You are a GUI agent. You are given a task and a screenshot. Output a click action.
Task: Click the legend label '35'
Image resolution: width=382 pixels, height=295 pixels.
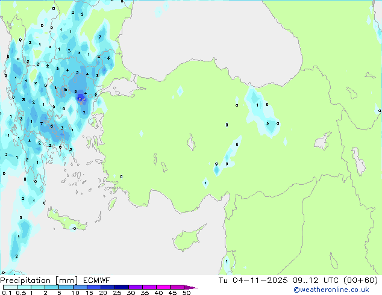click(145, 293)
